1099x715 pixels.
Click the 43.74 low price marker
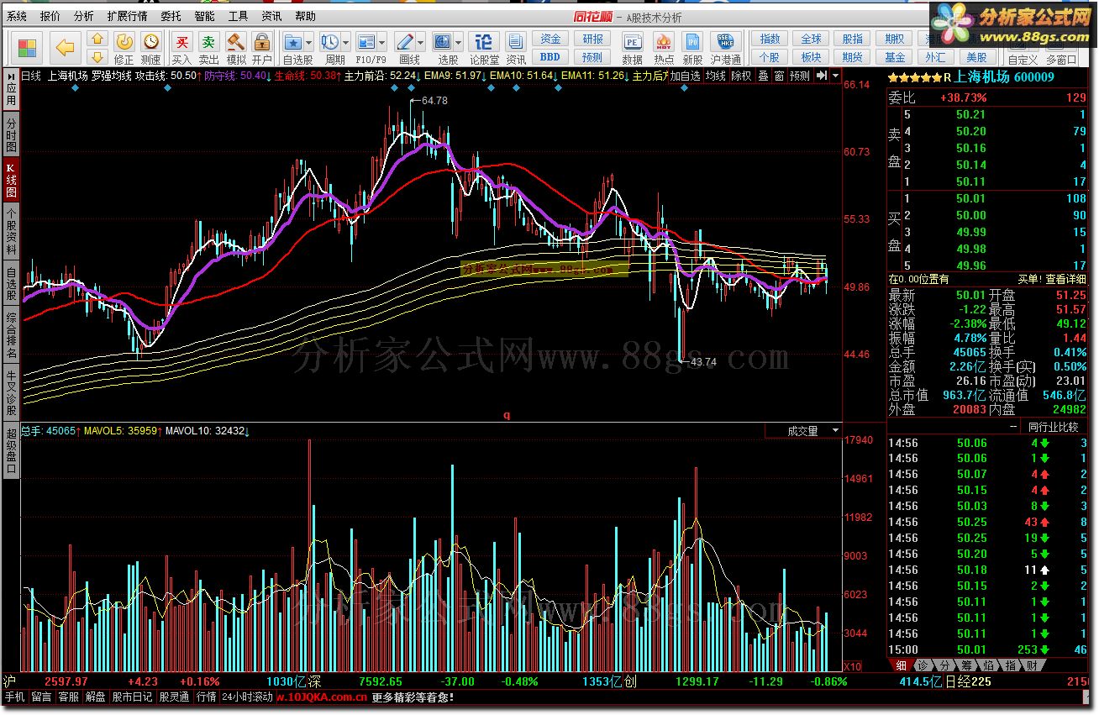coord(703,362)
